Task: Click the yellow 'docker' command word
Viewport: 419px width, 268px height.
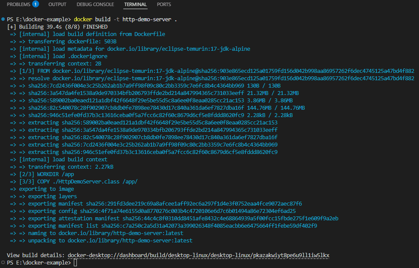Action: (83, 20)
